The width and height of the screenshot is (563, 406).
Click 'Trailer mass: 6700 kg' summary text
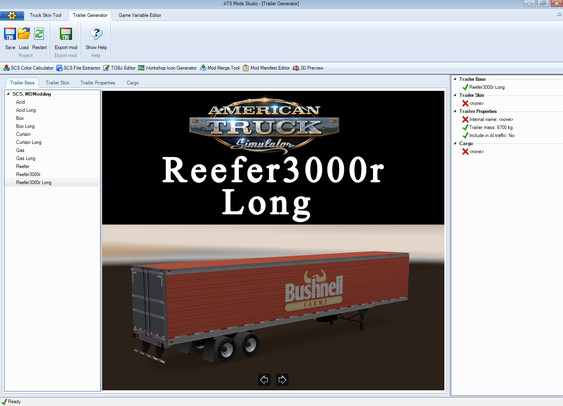(x=491, y=127)
